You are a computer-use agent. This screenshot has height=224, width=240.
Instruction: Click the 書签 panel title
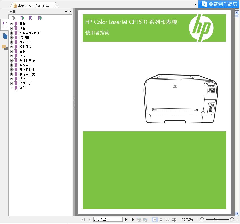12,11
